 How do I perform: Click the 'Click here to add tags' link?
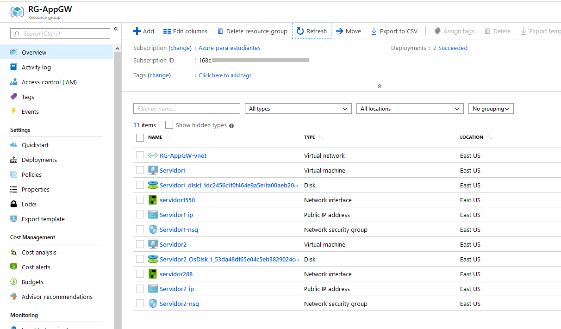point(225,75)
